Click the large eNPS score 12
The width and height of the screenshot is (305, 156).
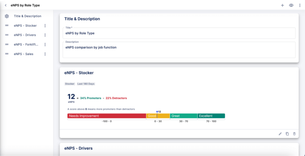pyautogui.click(x=71, y=97)
